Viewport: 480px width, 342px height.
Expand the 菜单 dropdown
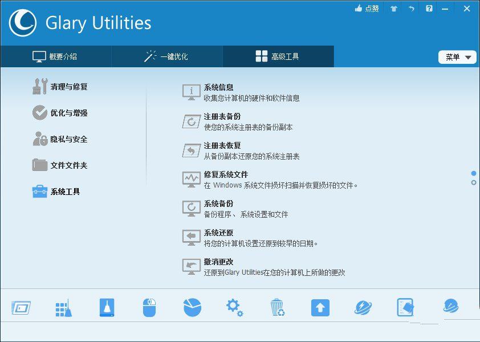point(457,56)
